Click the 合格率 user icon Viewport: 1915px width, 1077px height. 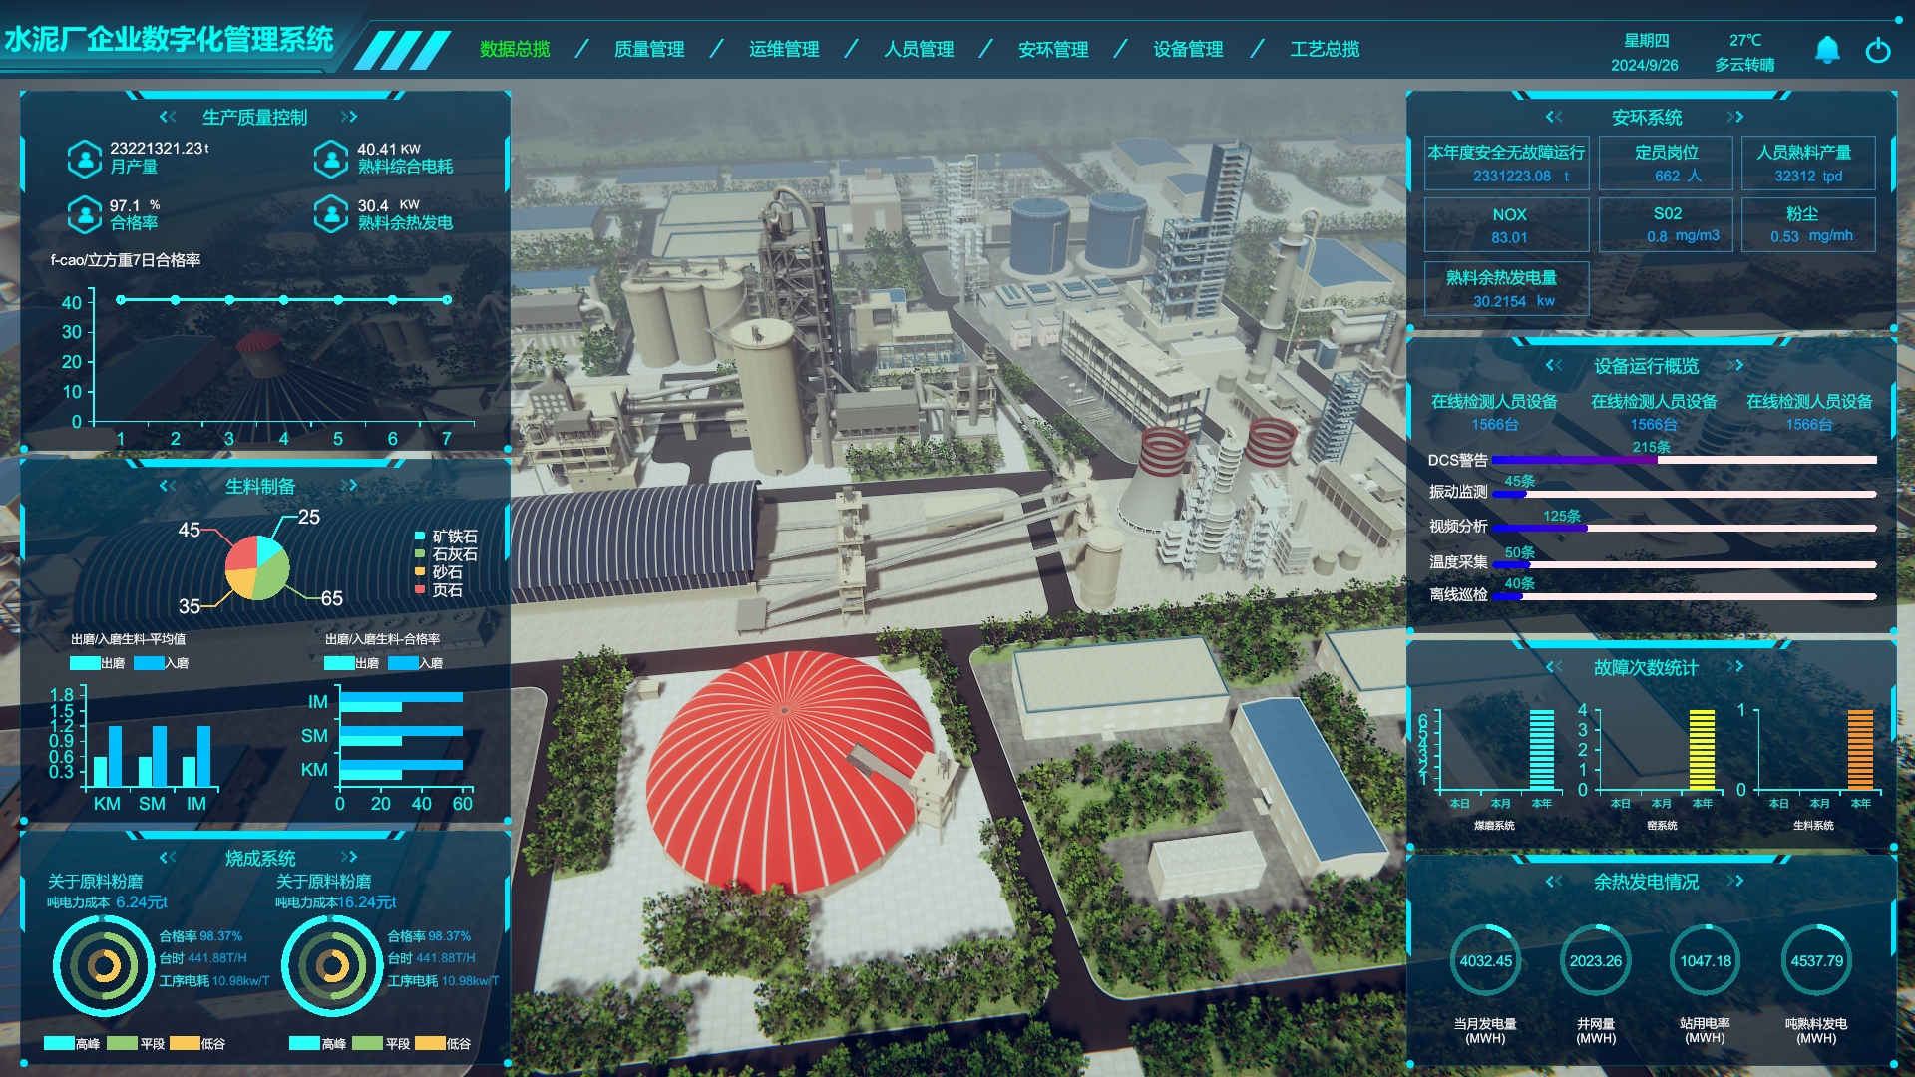click(85, 214)
